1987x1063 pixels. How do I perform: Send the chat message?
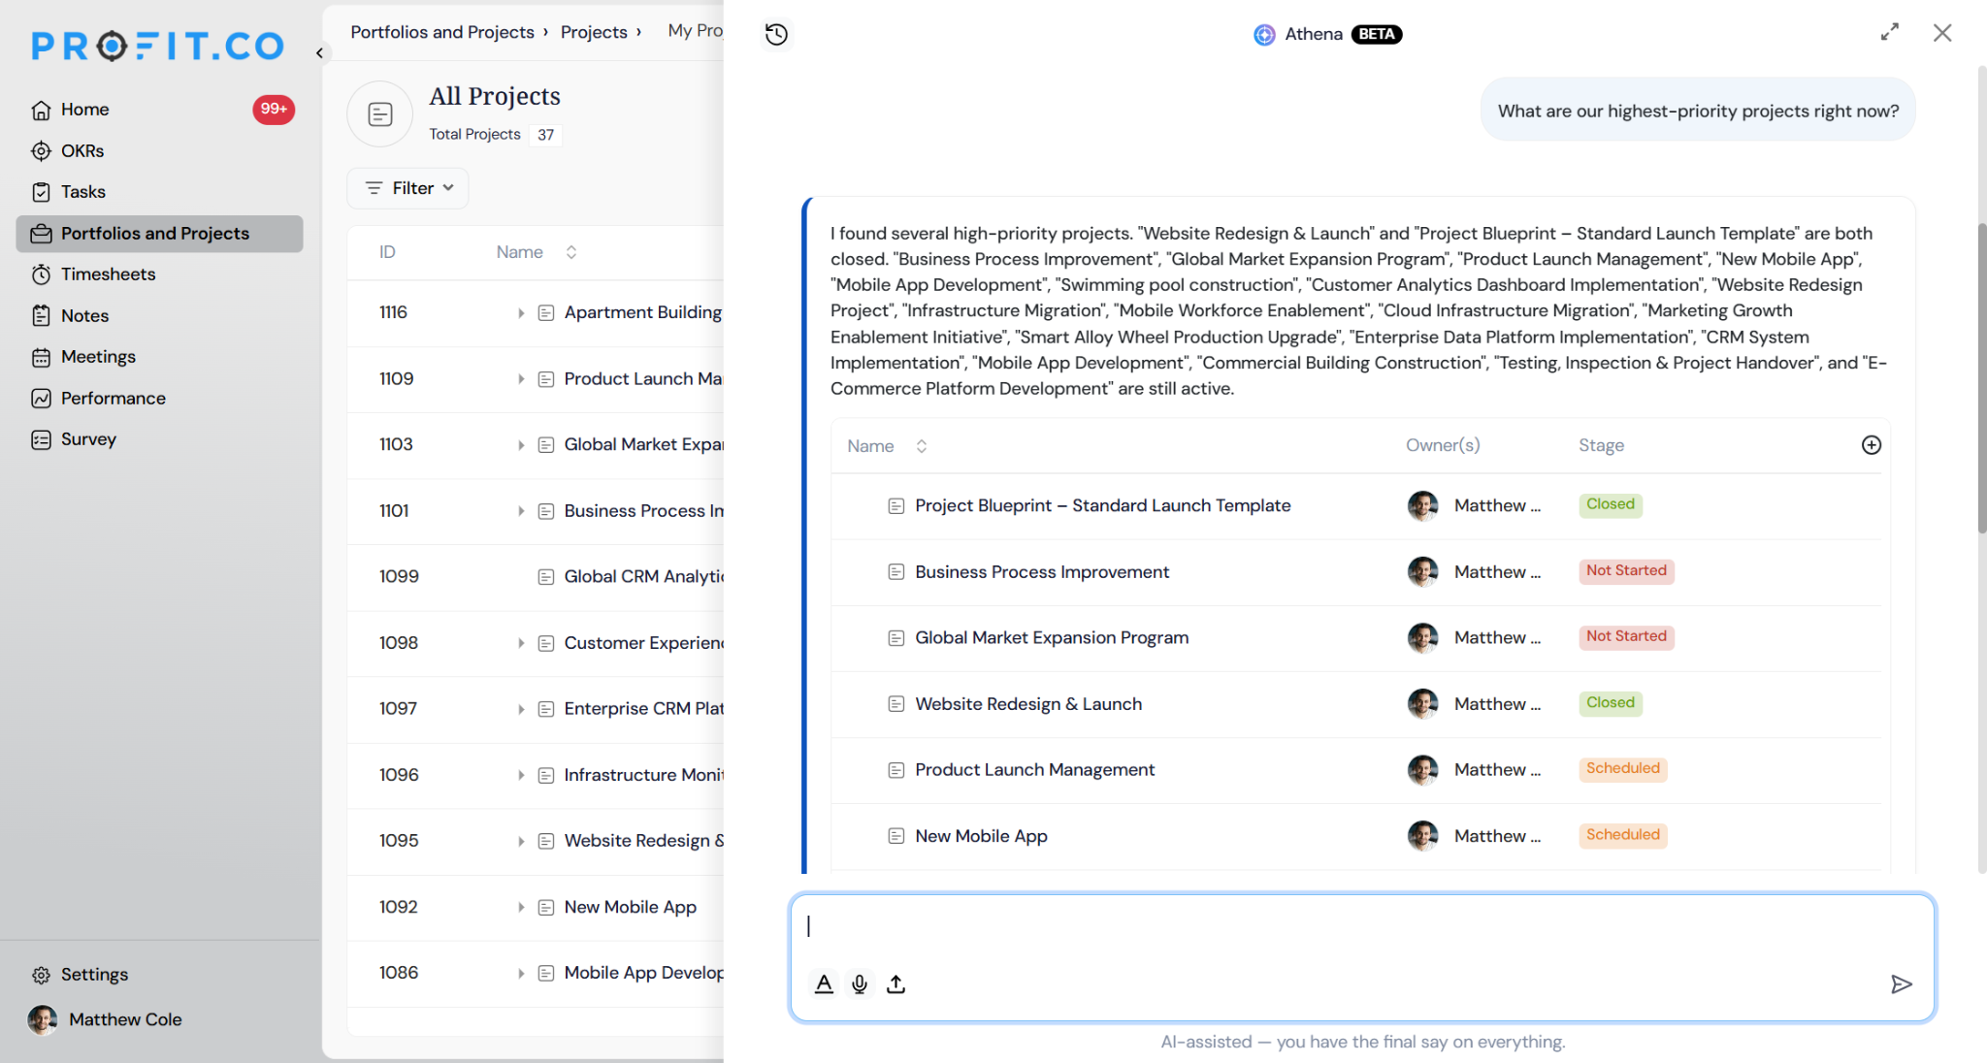1901,983
